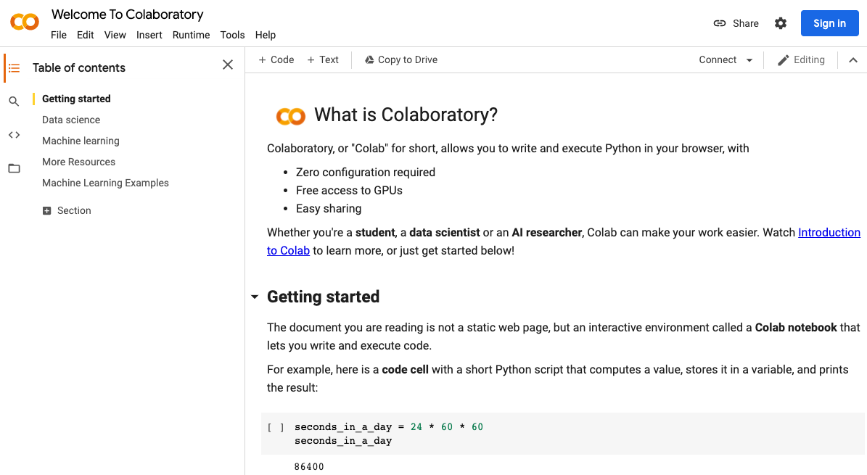This screenshot has height=475, width=867.
Task: Click the Getting started section heading
Action: tap(323, 297)
